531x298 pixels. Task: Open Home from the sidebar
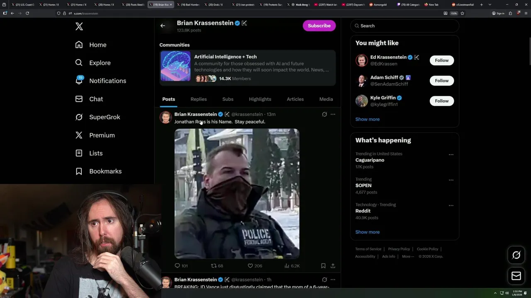coord(91,45)
